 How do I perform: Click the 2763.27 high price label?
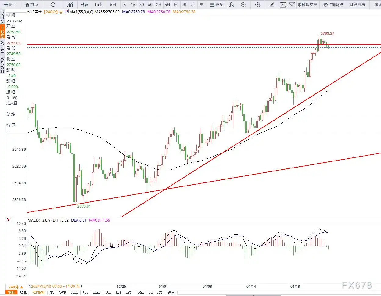click(x=327, y=34)
